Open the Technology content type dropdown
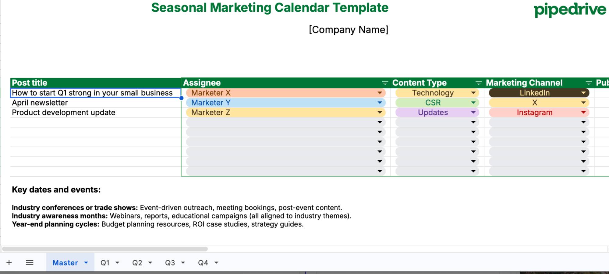Image resolution: width=609 pixels, height=274 pixels. click(473, 93)
